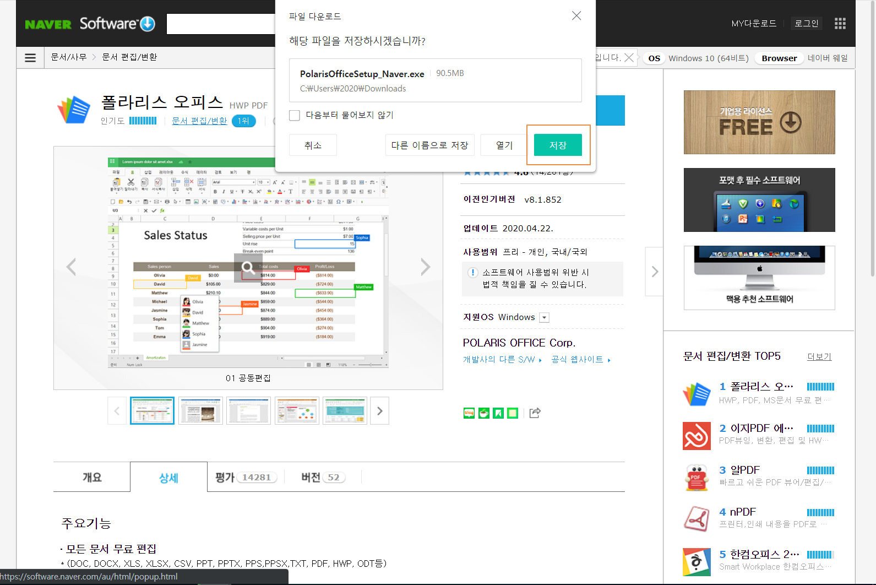Open 문서 편집/변환 category link under title
The height and width of the screenshot is (585, 876).
(x=199, y=121)
